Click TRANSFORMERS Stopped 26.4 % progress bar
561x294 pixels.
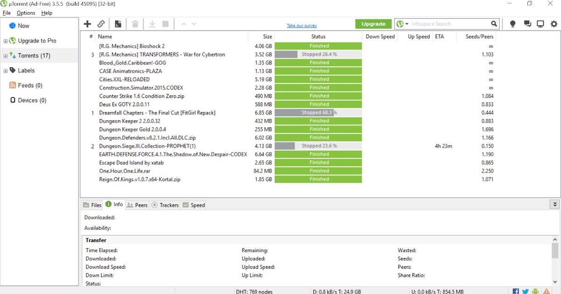[318, 55]
